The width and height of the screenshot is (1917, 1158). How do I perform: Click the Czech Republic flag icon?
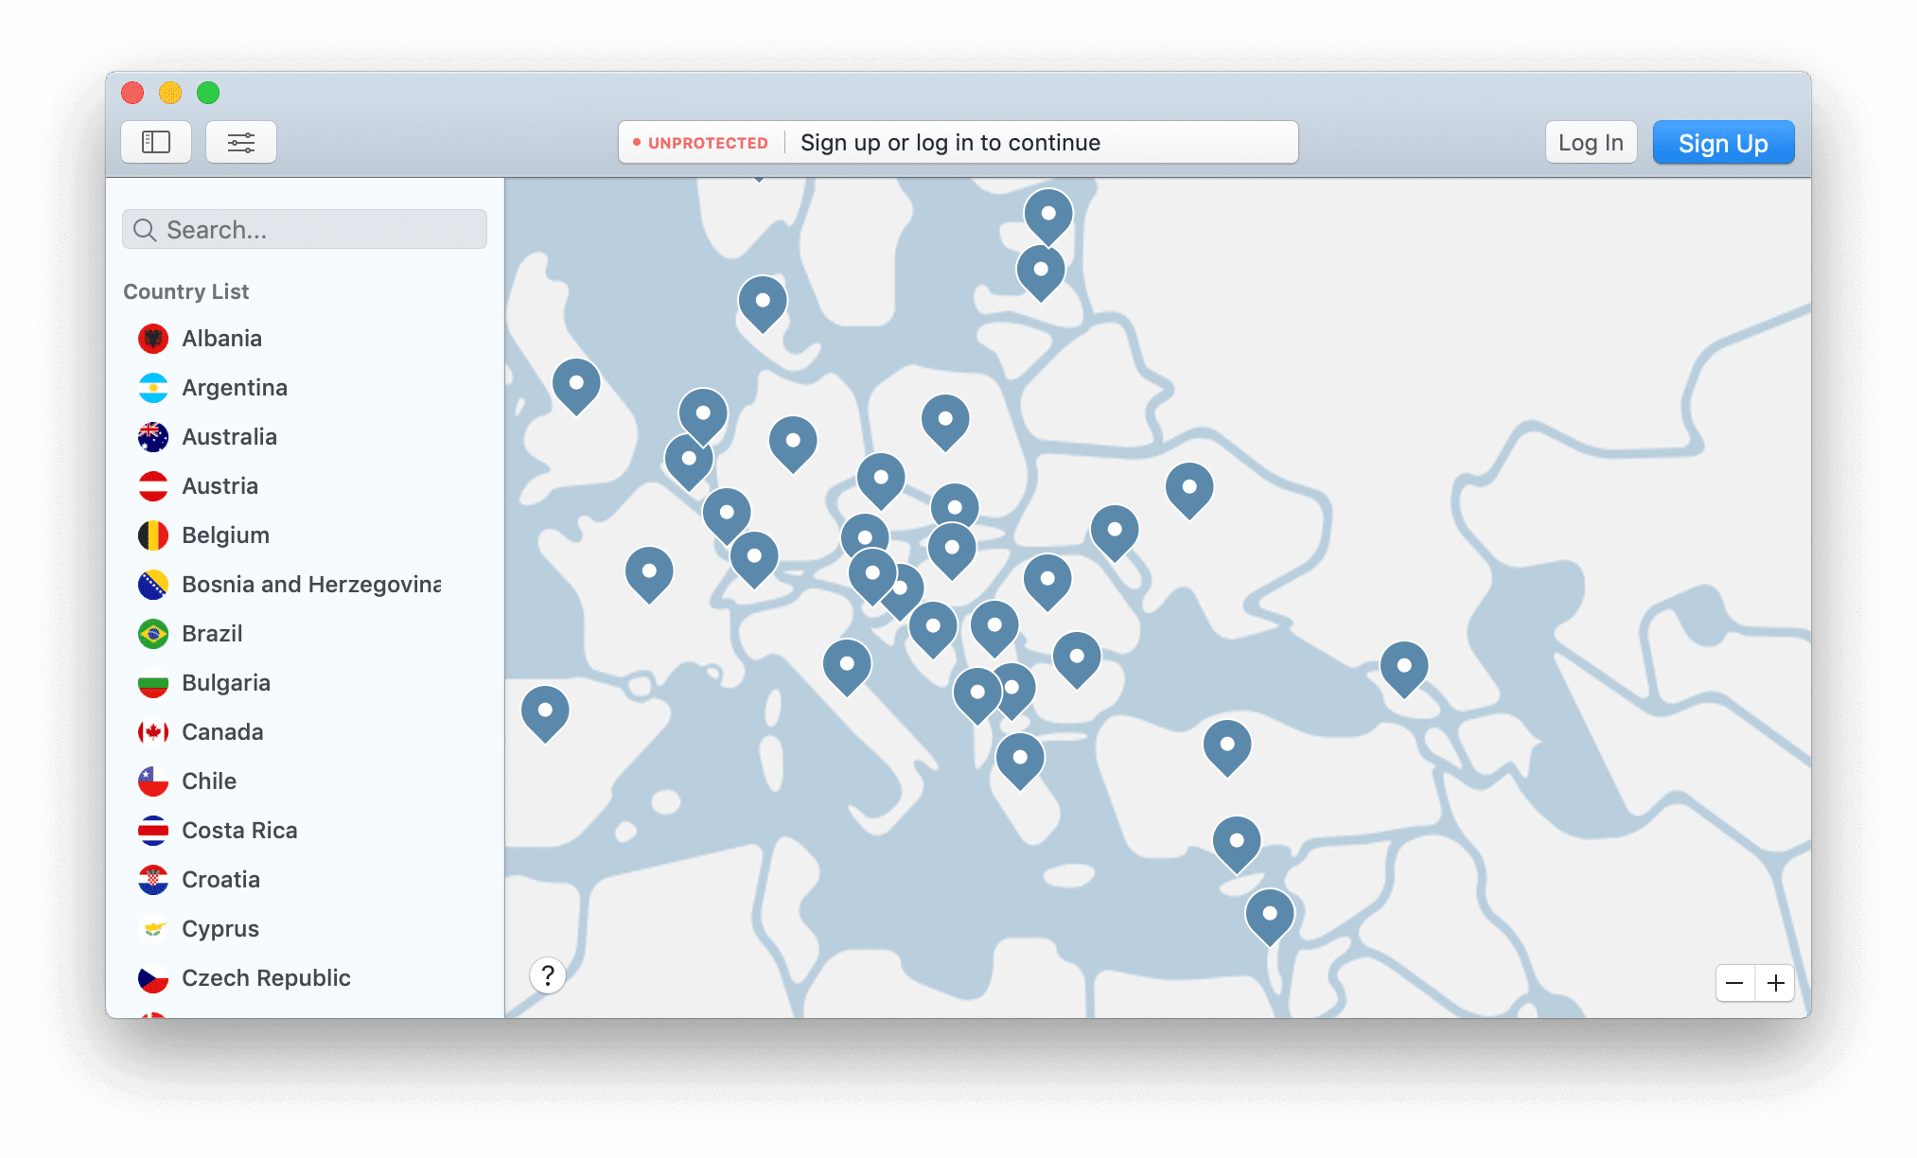[153, 978]
